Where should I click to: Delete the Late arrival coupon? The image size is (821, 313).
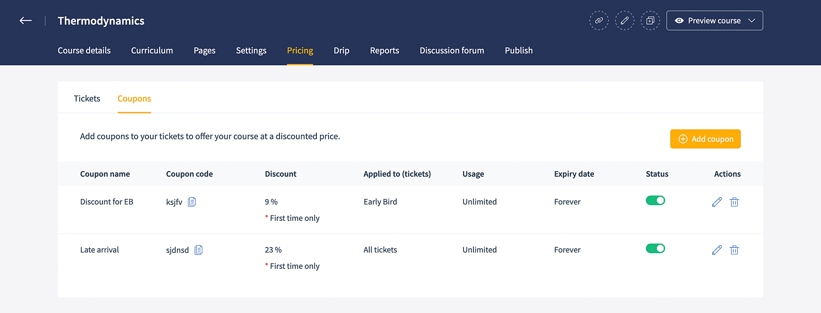click(734, 250)
